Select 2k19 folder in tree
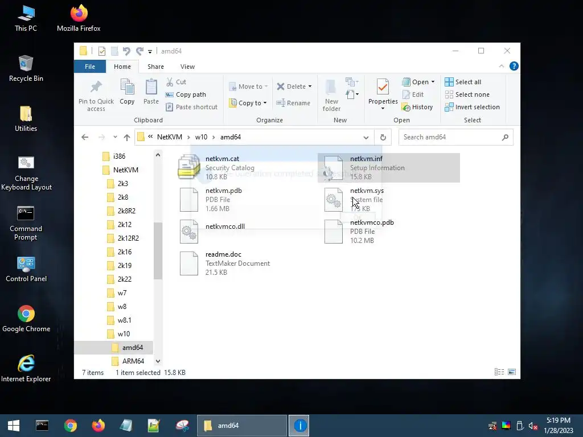Viewport: 583px width, 437px height. click(x=120, y=265)
